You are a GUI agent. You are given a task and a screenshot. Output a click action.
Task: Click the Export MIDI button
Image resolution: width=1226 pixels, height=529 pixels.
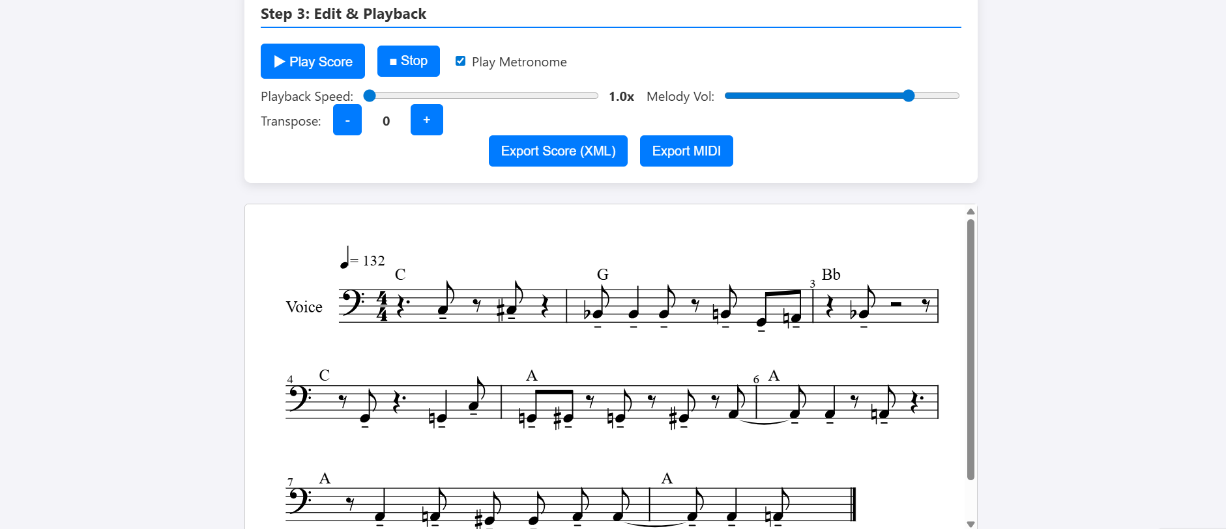coord(686,151)
